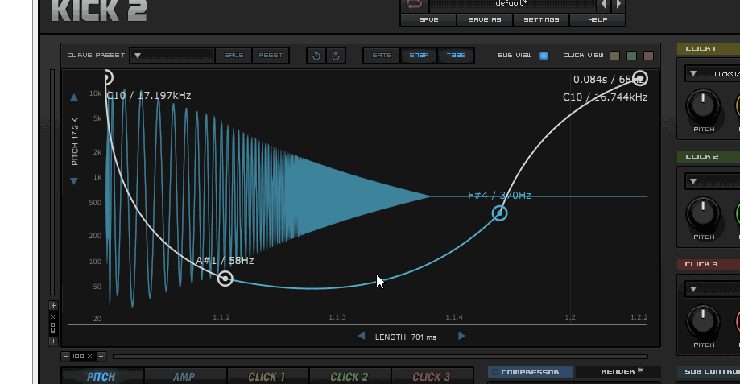Viewport: 740px width, 384px height.
Task: Toggle green Click View swatch
Action: (631, 56)
